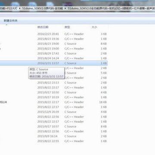
Task: Expand arrow before last 51duino_SDKV2.0 breadcrumb
Action: point(65,8)
